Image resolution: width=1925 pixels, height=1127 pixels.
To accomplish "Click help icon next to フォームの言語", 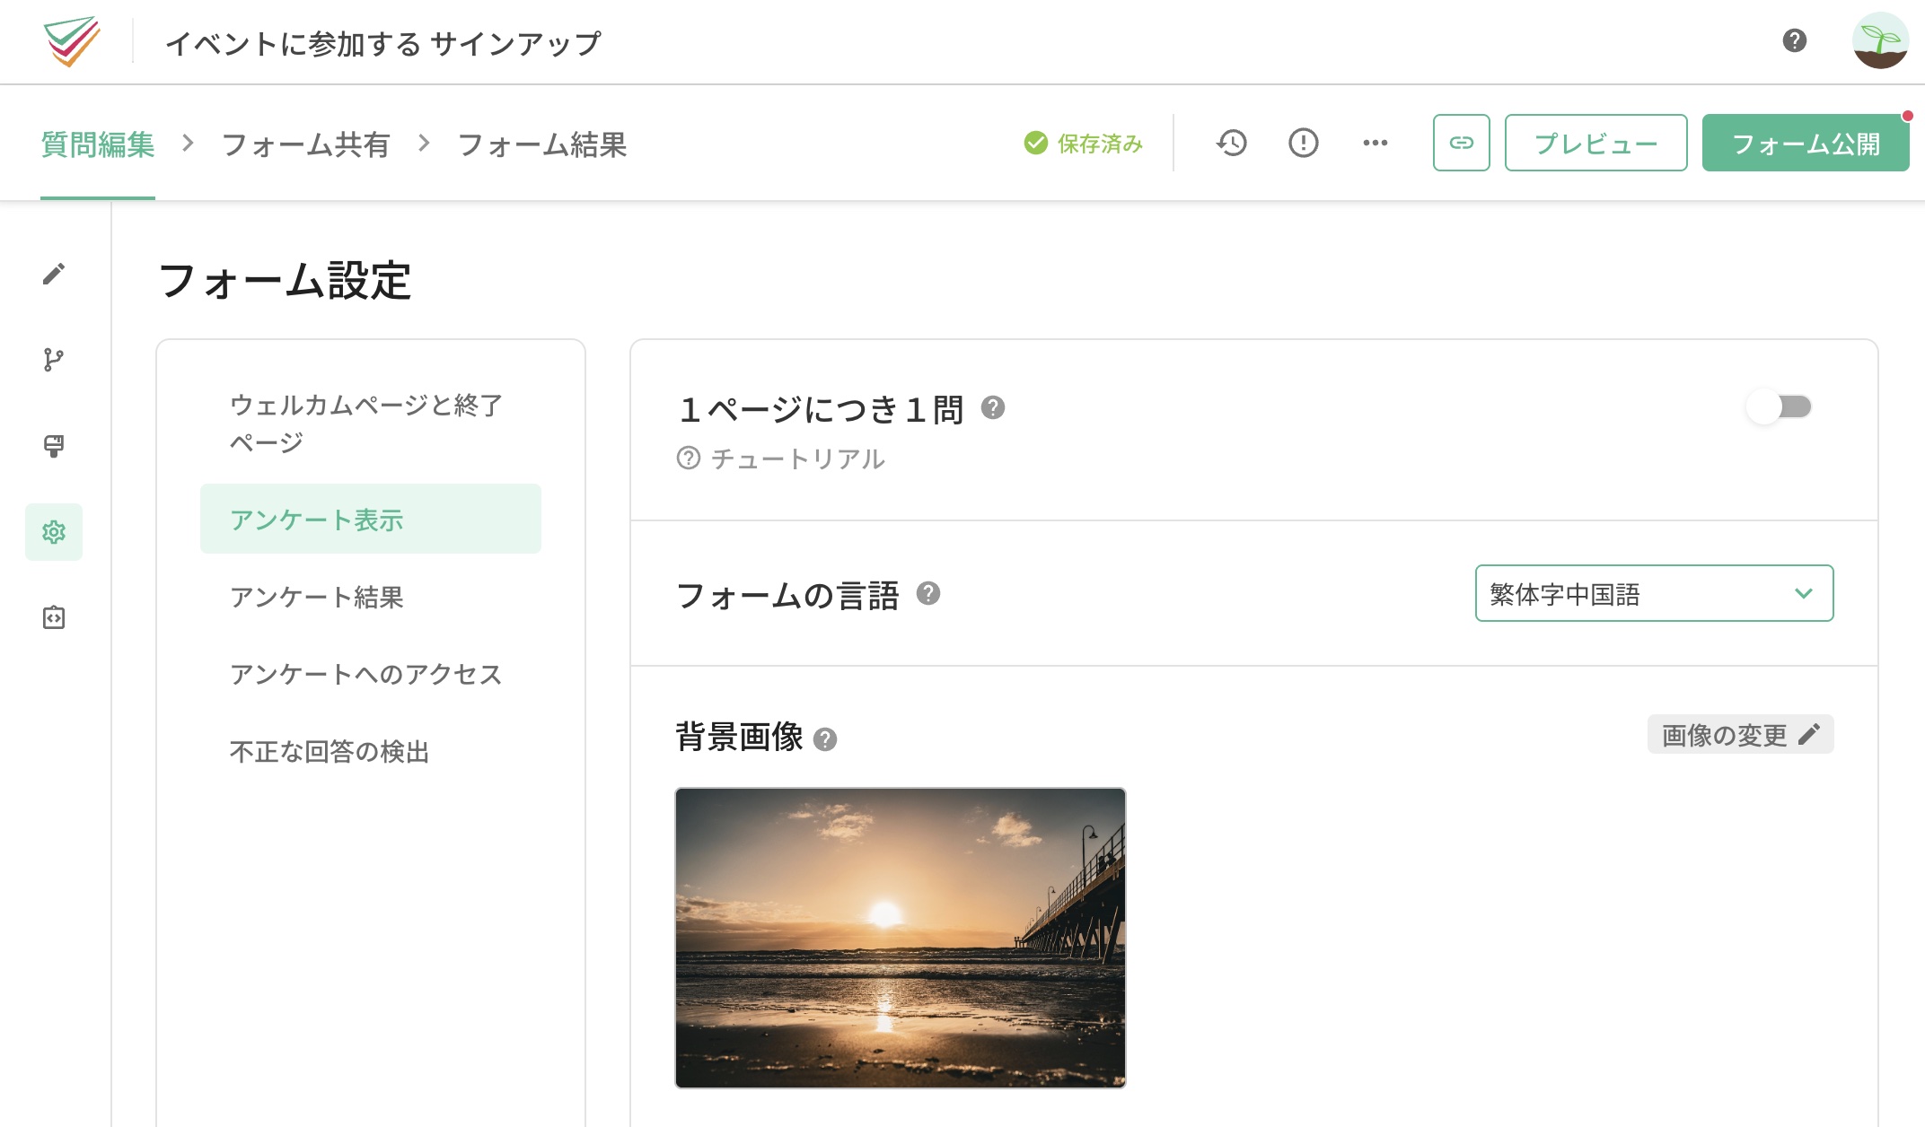I will tap(927, 593).
